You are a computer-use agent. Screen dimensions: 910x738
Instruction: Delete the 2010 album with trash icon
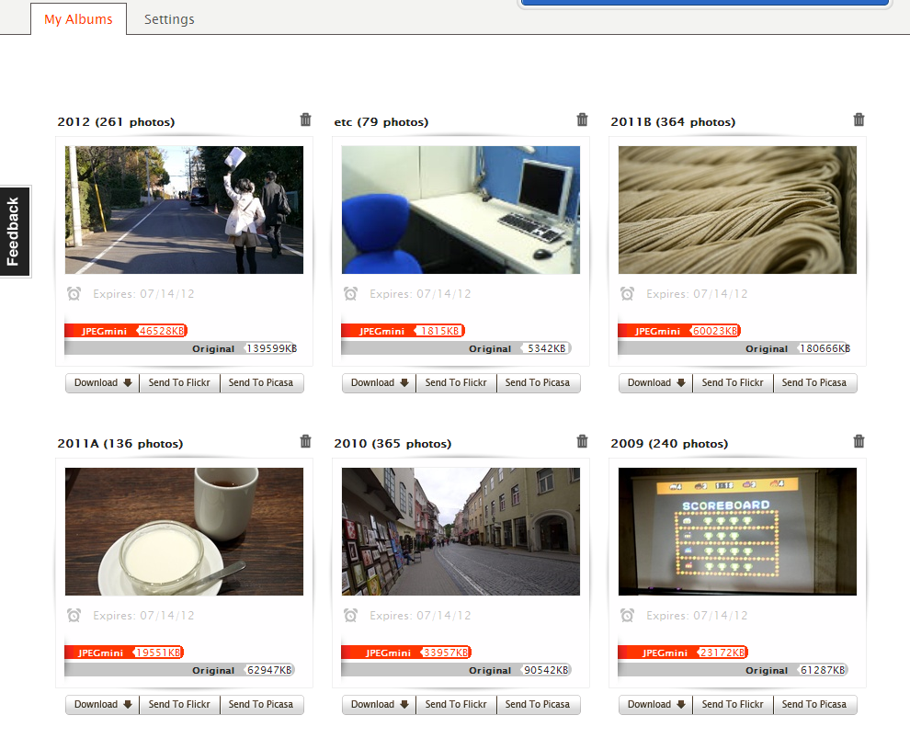[582, 441]
